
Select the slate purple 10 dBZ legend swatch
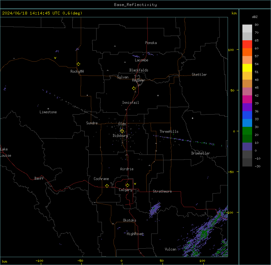click(x=247, y=147)
